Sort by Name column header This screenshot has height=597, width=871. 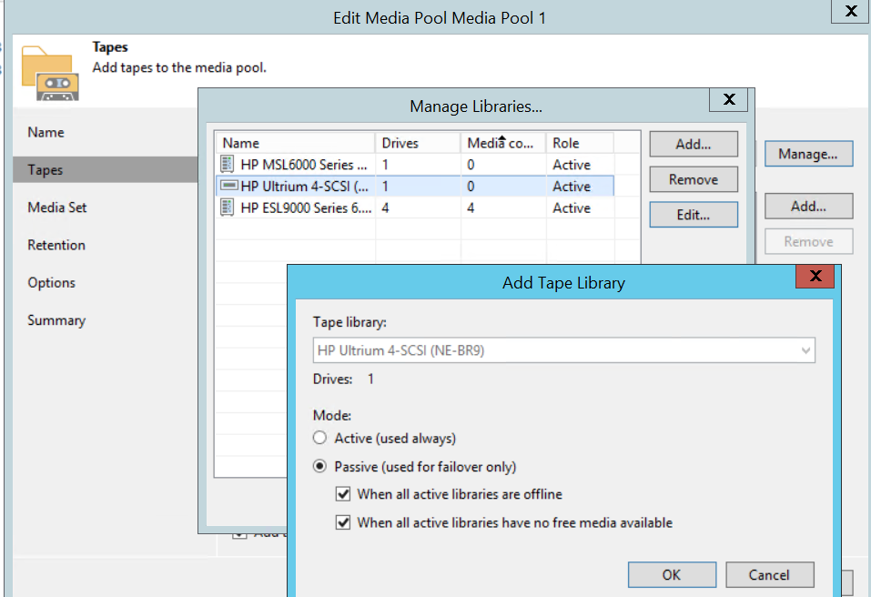tap(295, 143)
